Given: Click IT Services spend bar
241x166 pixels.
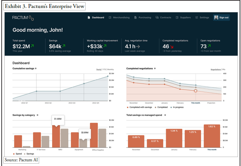Looking at the screenshot, I should pyautogui.click(x=37, y=140).
